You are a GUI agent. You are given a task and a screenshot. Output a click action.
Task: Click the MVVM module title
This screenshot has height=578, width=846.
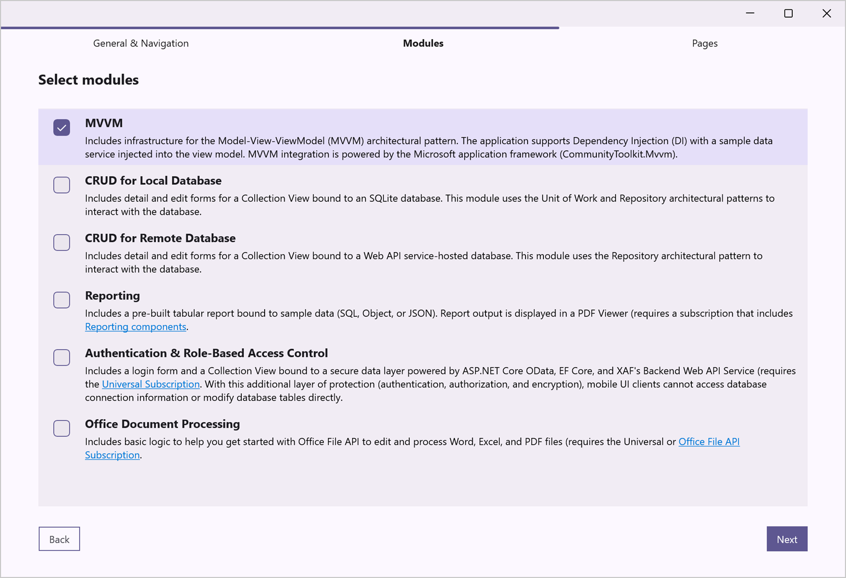104,123
